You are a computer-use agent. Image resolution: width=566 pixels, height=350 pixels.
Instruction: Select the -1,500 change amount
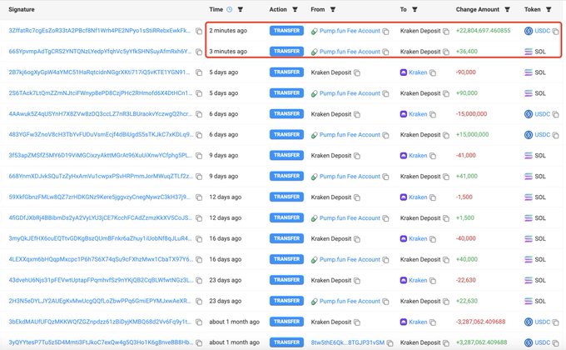click(464, 197)
